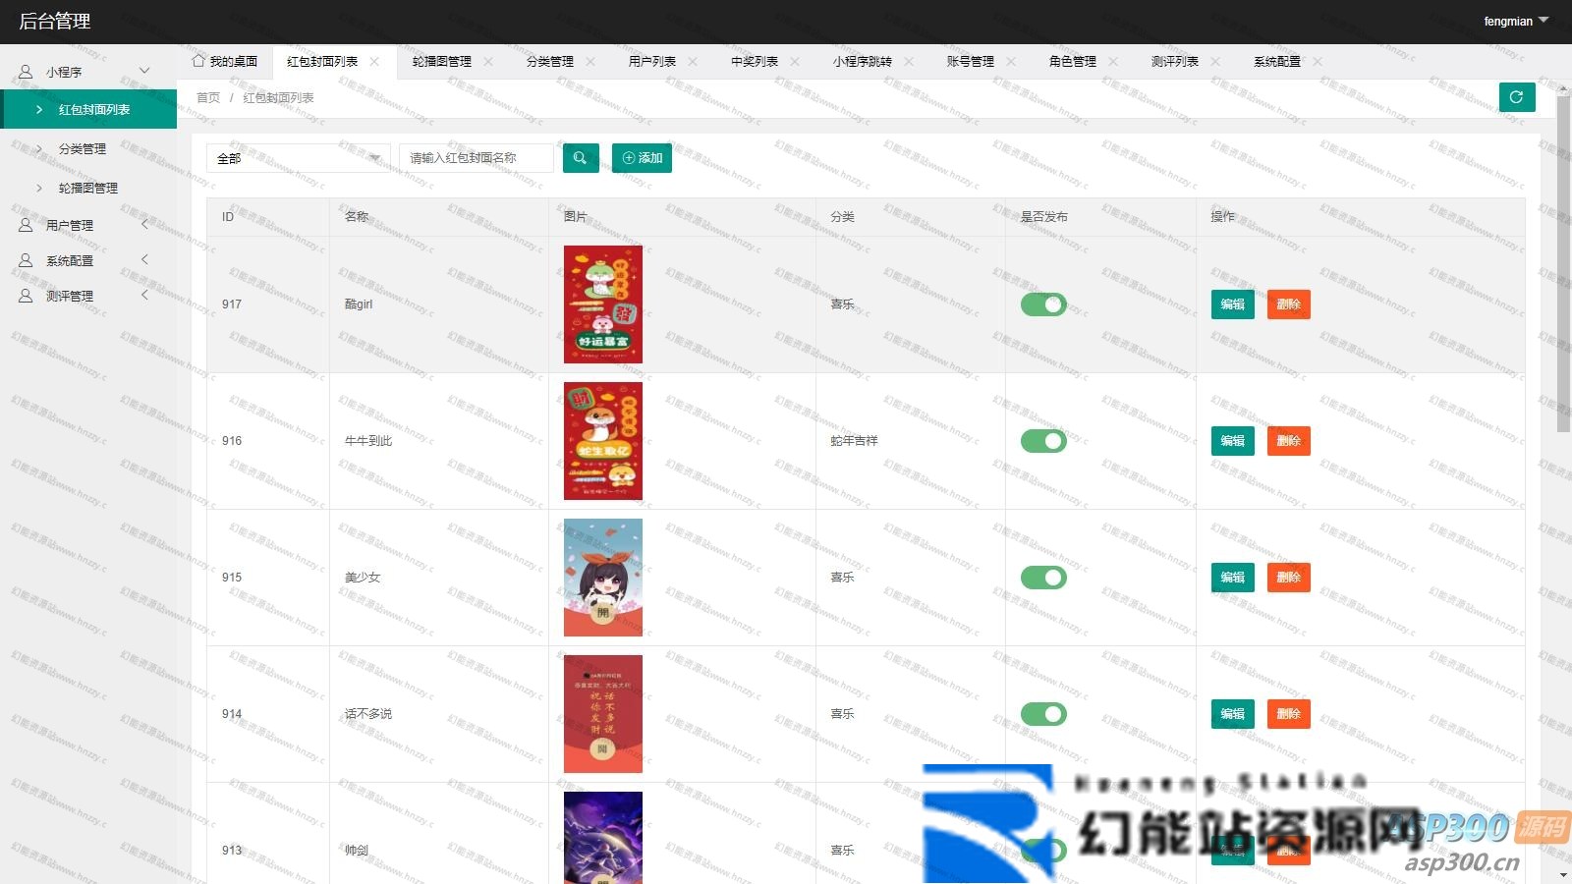The image size is (1572, 884).
Task: Click the 系统配置 person icon in sidebar
Action: [x=26, y=260]
